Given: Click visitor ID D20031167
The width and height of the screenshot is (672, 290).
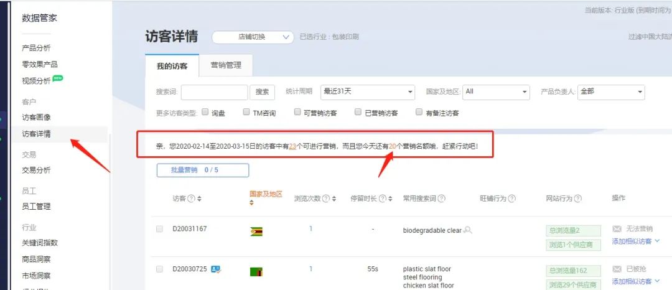Looking at the screenshot, I should coord(189,229).
